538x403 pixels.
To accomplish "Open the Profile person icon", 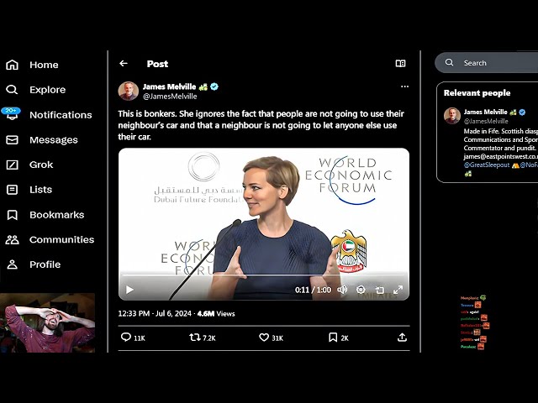I will [12, 264].
